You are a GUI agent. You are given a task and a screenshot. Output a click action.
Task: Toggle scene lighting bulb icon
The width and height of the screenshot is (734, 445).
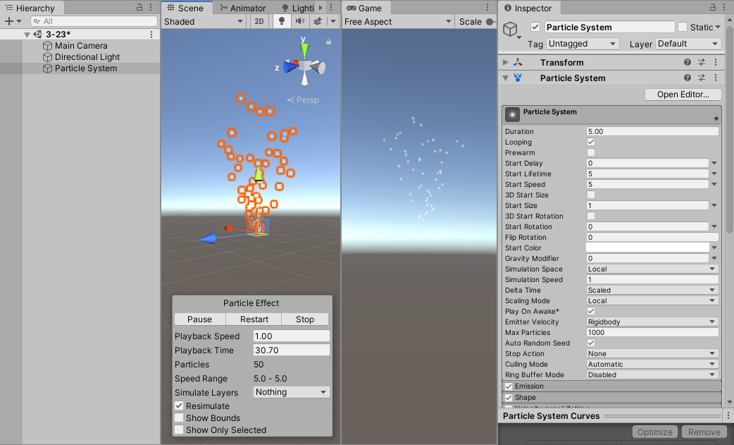coord(281,22)
